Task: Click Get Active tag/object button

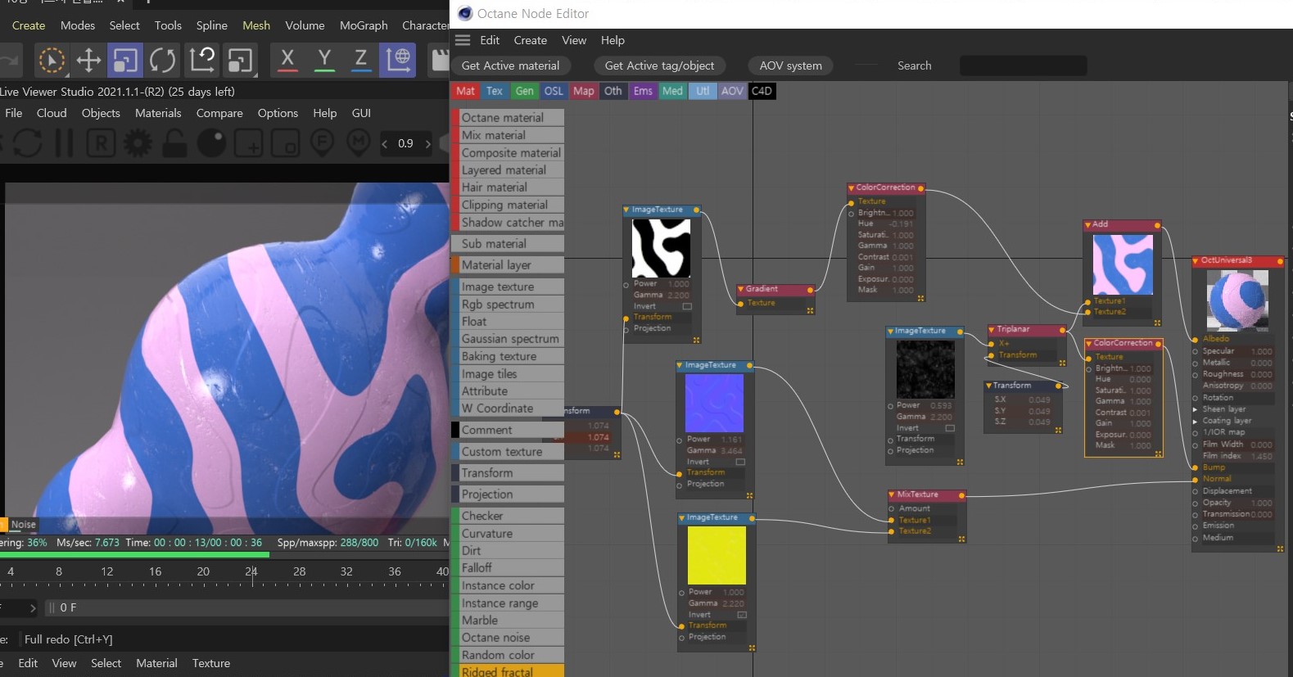Action: tap(659, 65)
